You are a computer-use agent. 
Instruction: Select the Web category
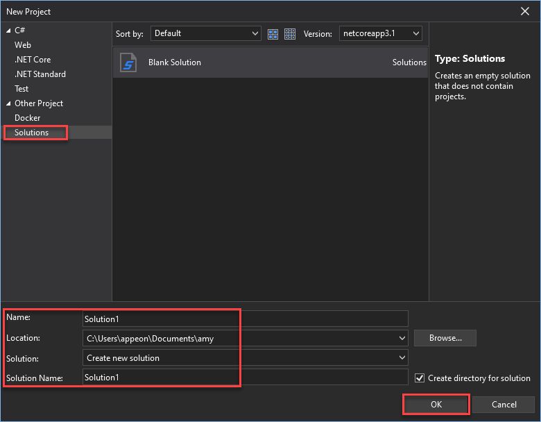click(x=23, y=45)
